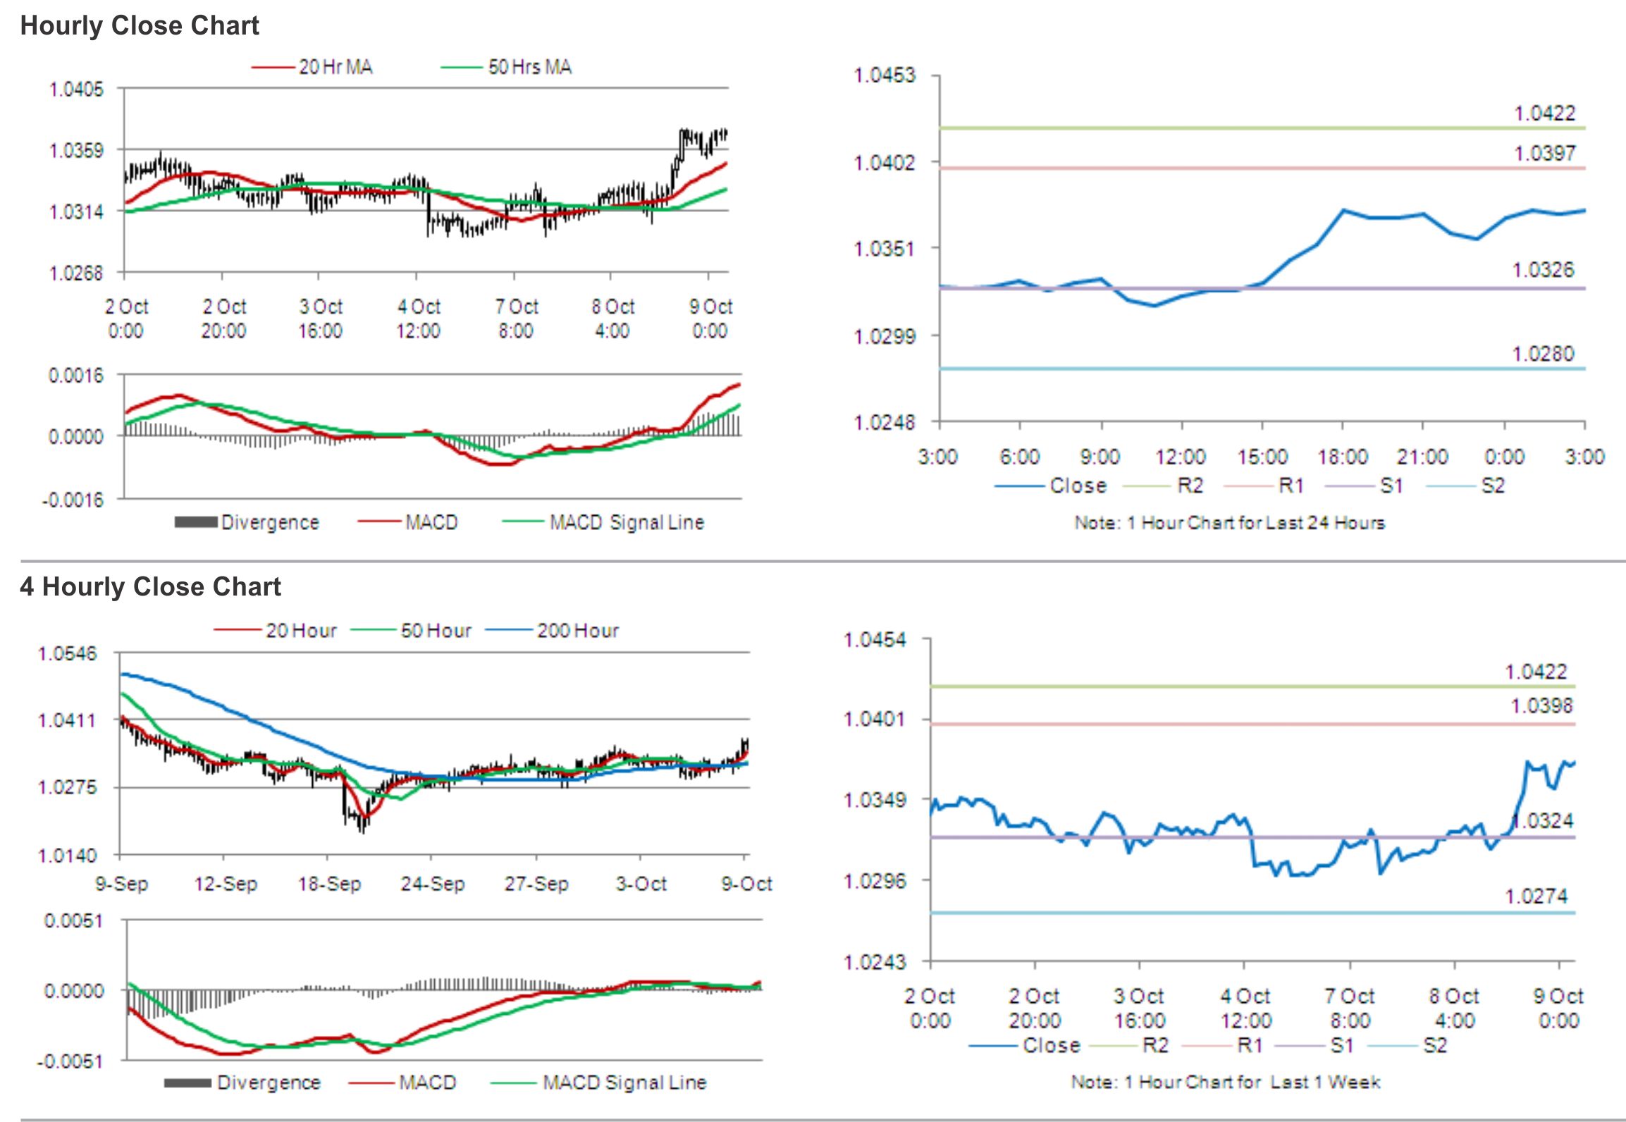Click the green line swatch beside "50 Hrs MA"

point(462,68)
